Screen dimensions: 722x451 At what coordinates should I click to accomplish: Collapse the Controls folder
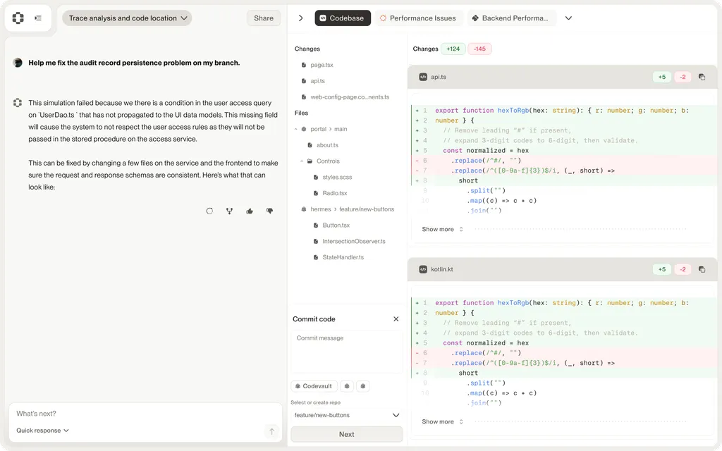click(x=302, y=161)
